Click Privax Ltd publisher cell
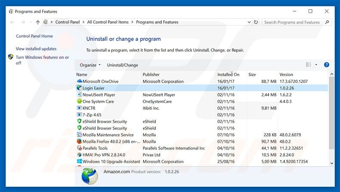The height and width of the screenshot is (192, 340). [x=151, y=155]
